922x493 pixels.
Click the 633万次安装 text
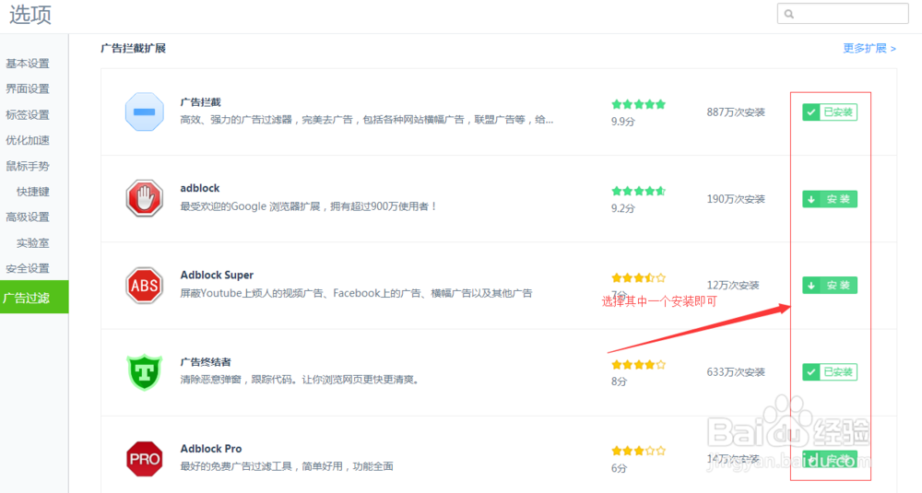coord(736,372)
